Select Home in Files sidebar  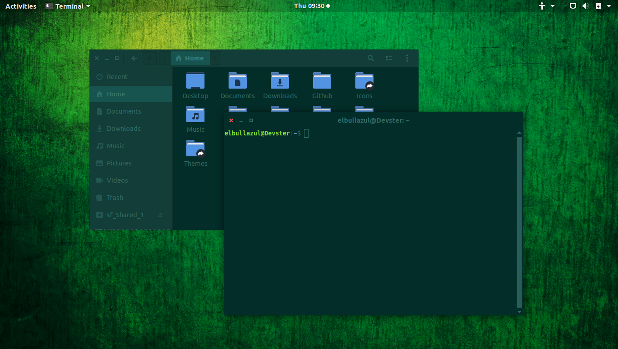[x=131, y=94]
